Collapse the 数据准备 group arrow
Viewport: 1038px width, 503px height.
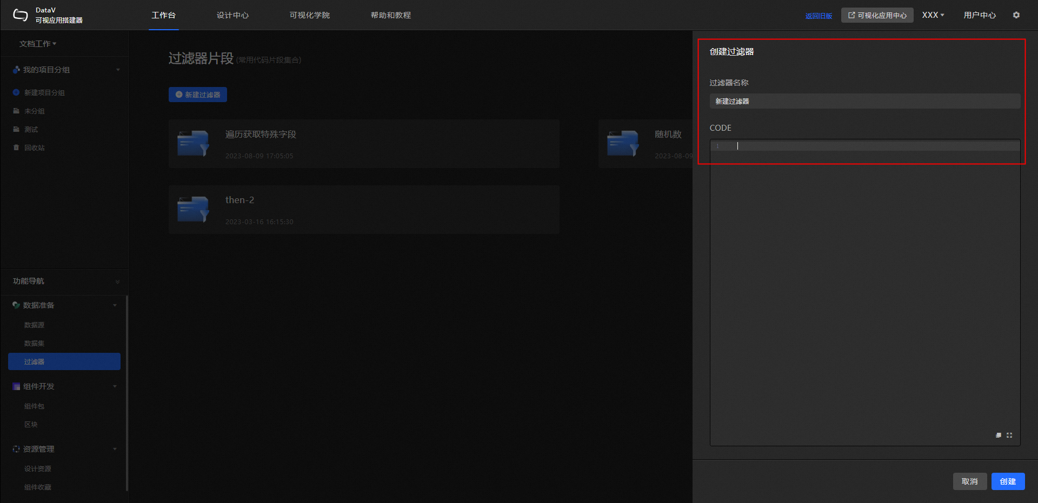(115, 305)
